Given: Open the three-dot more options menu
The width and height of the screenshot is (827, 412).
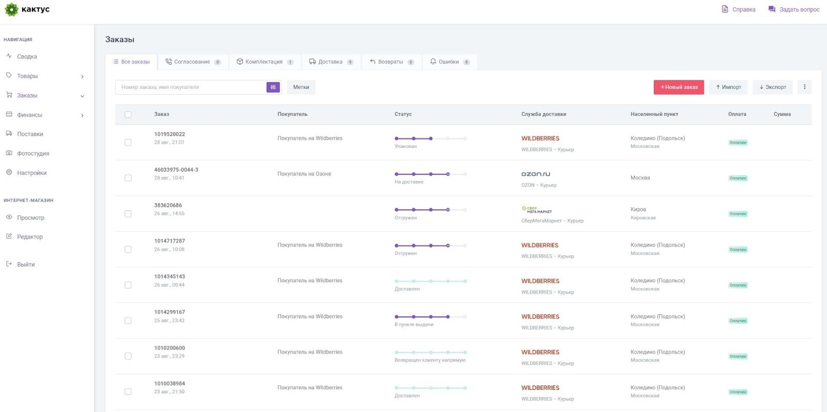Looking at the screenshot, I should [x=804, y=87].
